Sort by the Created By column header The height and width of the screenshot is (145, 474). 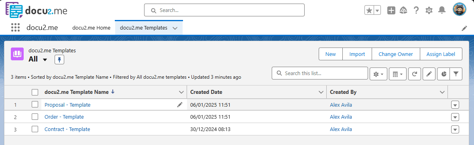pos(343,92)
